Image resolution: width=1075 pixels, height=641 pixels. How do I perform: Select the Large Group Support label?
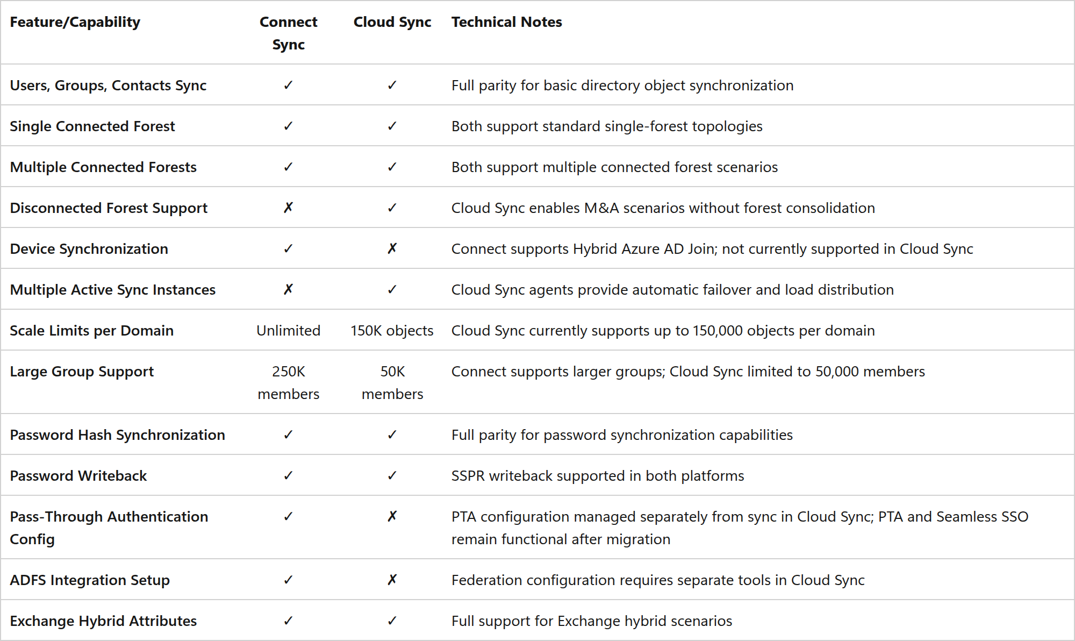pyautogui.click(x=82, y=372)
